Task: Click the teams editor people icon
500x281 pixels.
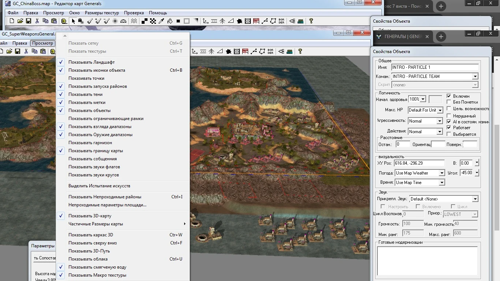Action: click(301, 21)
